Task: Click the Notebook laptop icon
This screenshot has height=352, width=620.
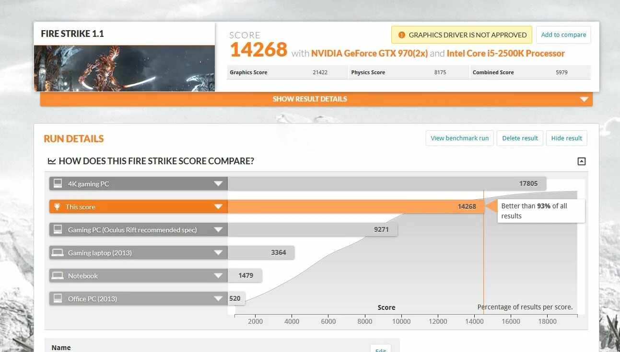Action: pos(58,275)
